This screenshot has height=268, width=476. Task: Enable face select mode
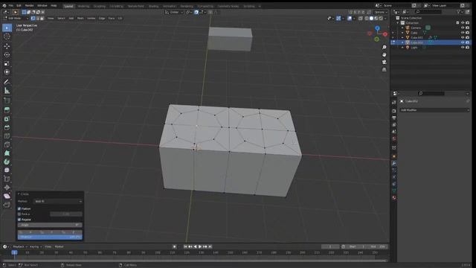click(x=42, y=18)
